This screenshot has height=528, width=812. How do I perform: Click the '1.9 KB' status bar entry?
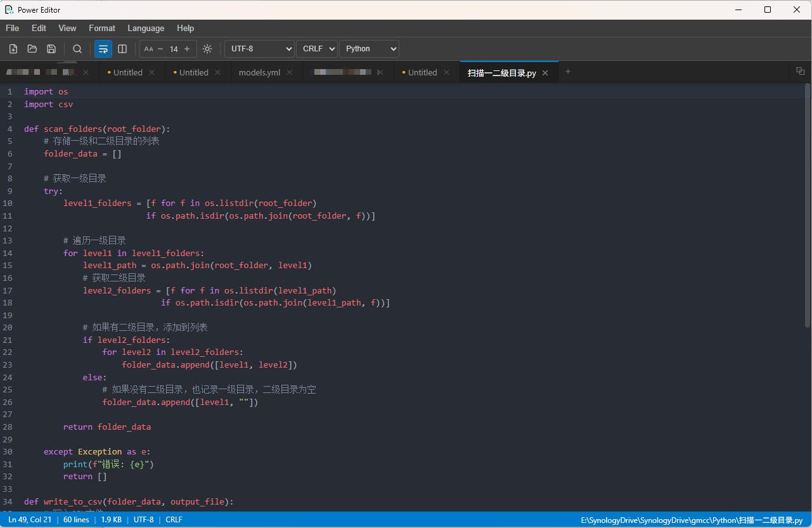pyautogui.click(x=111, y=520)
